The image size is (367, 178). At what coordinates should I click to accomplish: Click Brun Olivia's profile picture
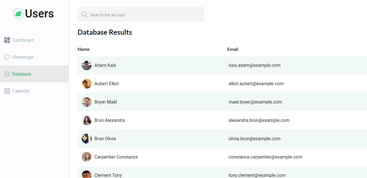(87, 139)
